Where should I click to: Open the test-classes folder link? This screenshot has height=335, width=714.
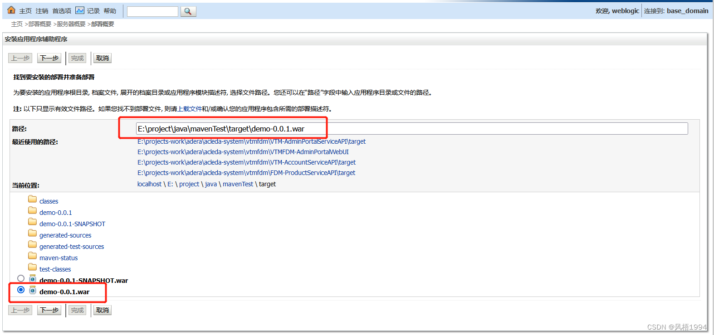coord(55,269)
